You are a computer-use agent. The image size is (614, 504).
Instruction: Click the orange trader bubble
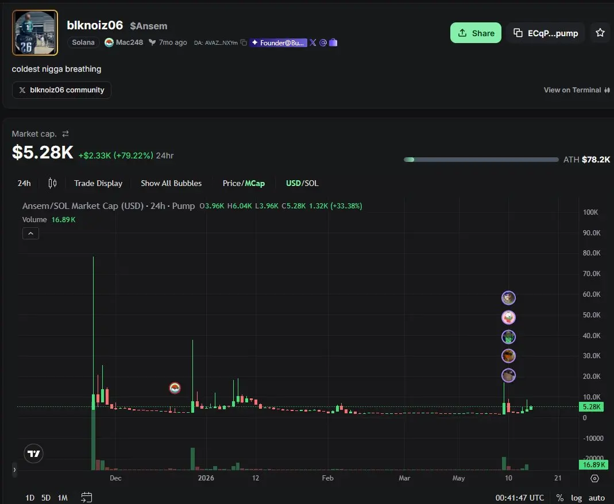point(508,356)
